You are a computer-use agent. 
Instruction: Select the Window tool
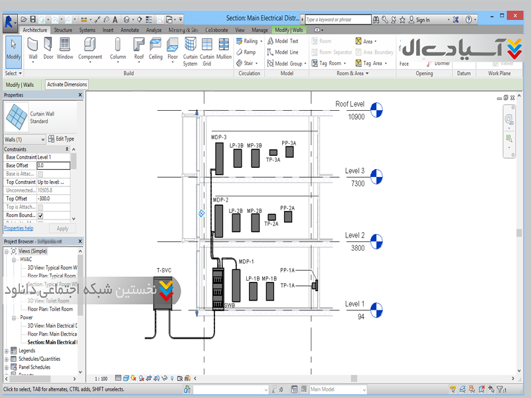click(65, 48)
